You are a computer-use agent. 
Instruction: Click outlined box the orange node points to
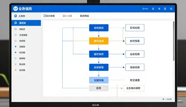(x=135, y=41)
